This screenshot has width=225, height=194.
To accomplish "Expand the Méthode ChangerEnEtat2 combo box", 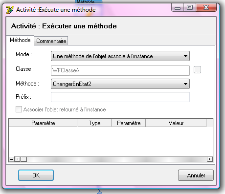I will pyautogui.click(x=120, y=84).
